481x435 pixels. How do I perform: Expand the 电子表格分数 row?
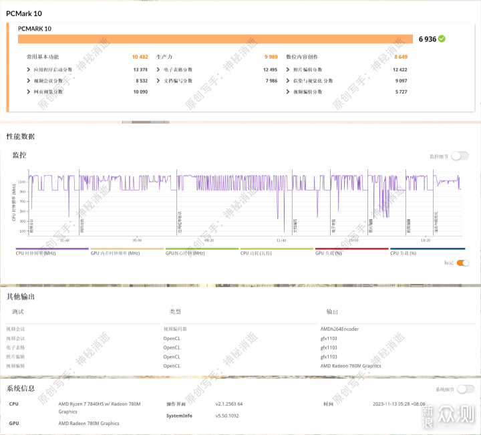(158, 69)
